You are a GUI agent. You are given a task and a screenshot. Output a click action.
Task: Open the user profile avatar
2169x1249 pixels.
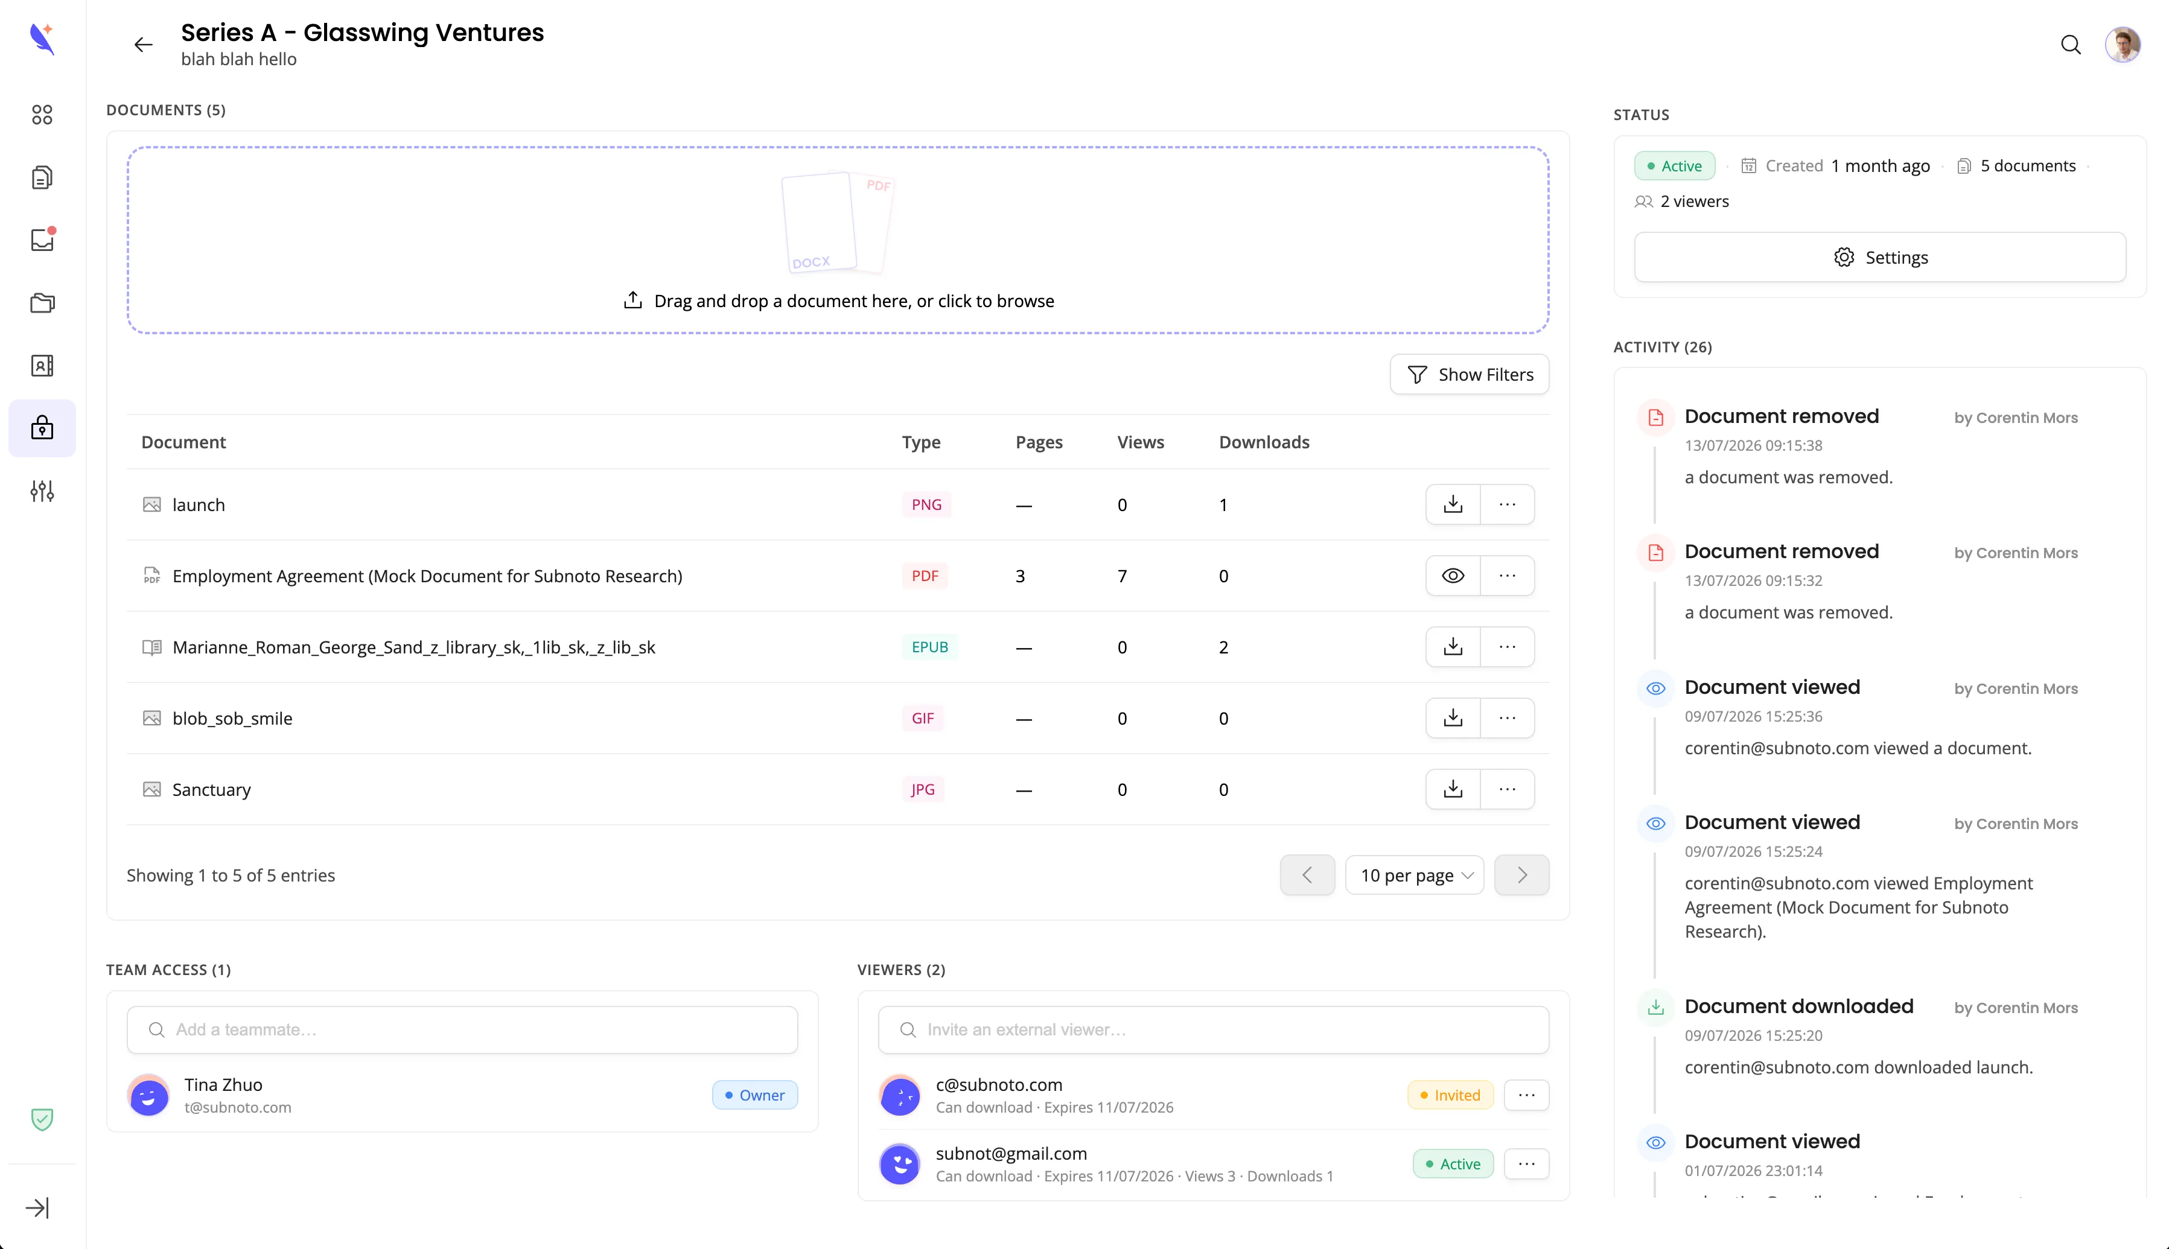2123,45
